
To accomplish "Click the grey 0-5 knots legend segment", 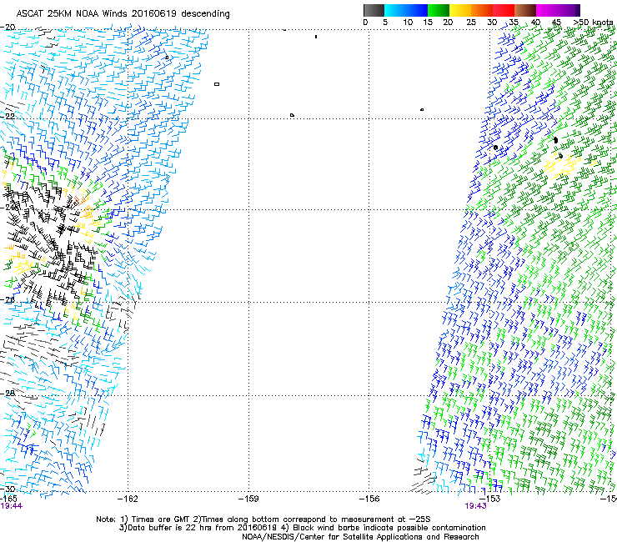I will tap(374, 10).
